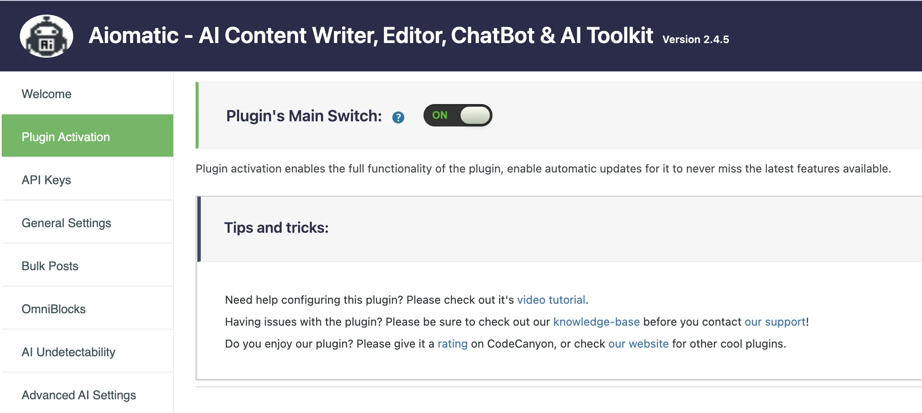This screenshot has height=413, width=922.
Task: Click the Aiomatic plugin title text
Action: [x=371, y=35]
